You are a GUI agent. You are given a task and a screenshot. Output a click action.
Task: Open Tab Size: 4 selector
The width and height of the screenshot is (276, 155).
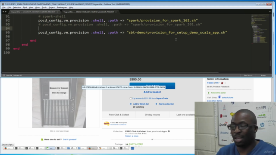click(x=248, y=75)
